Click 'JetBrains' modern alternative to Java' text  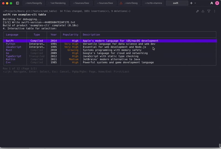coord(111,59)
